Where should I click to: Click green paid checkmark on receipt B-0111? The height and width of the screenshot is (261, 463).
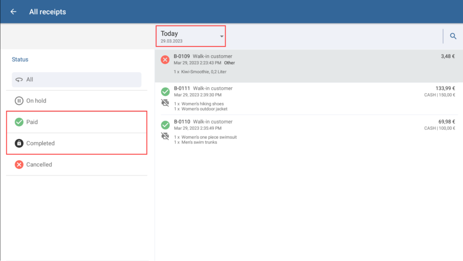(x=165, y=92)
